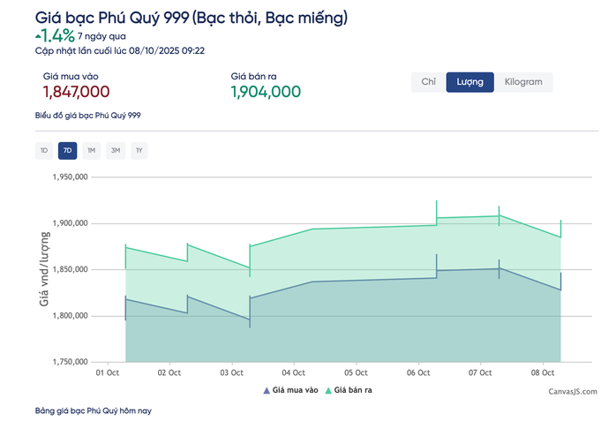The image size is (616, 421).
Task: Click the 04 Oct x-axis label
Action: point(293,373)
